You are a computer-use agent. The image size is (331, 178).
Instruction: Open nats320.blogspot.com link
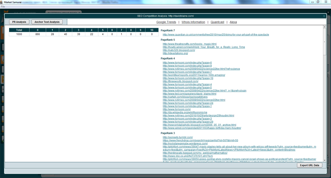click(x=179, y=50)
